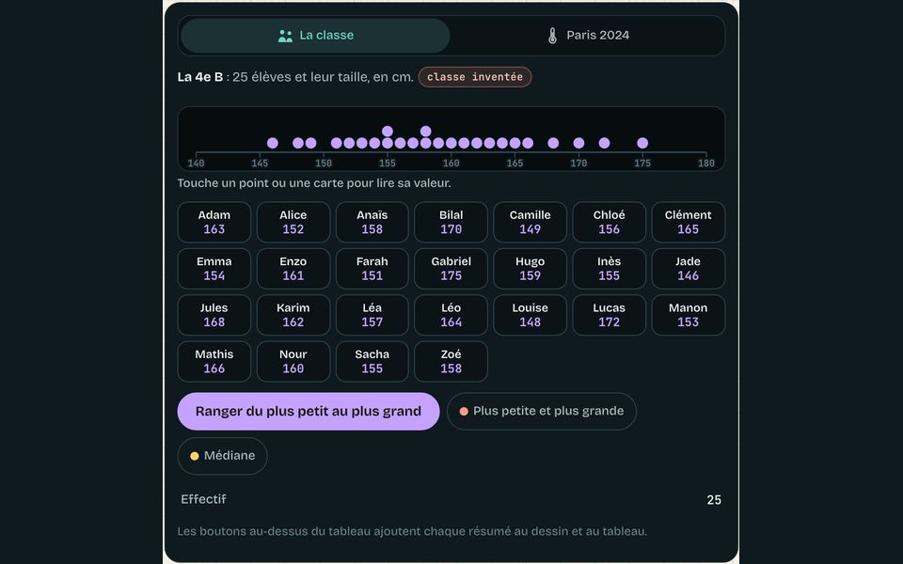Tap Sacha's card showing 155
This screenshot has height=564, width=903.
372,362
